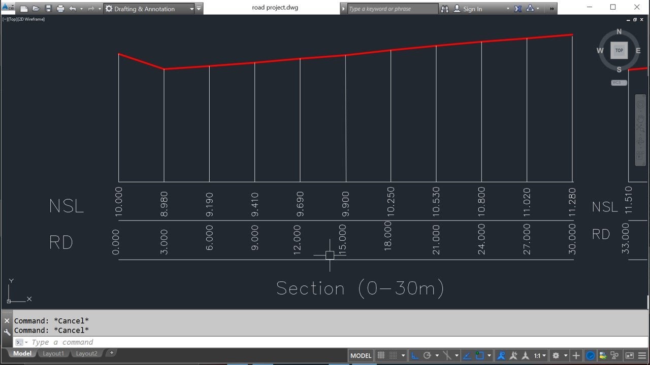Switch to the Model tab
Image resolution: width=650 pixels, height=365 pixels.
point(22,353)
